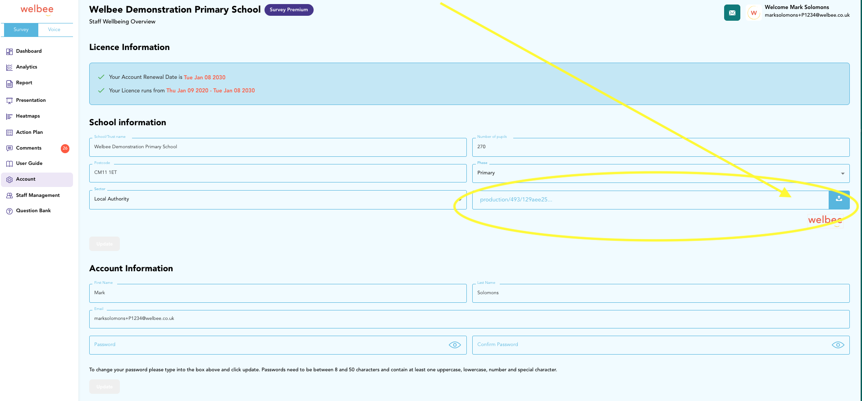Viewport: 862px width, 401px height.
Task: Open the Question Bank page
Action: (33, 211)
